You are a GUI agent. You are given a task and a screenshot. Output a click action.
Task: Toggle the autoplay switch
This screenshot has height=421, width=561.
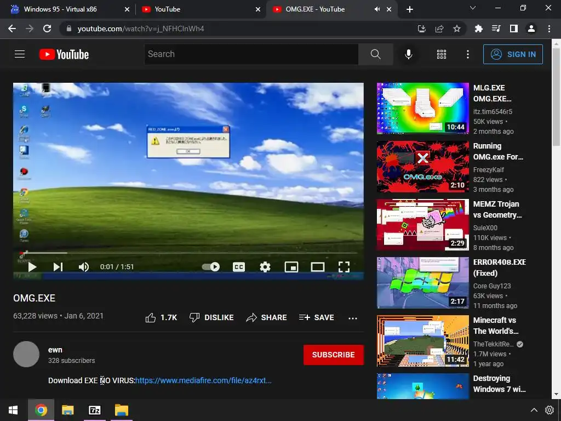[x=211, y=267]
